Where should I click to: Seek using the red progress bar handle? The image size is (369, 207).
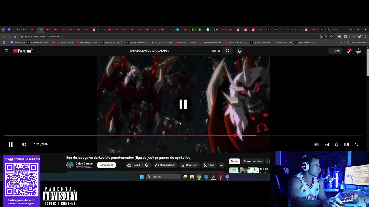pyautogui.click(x=235, y=135)
